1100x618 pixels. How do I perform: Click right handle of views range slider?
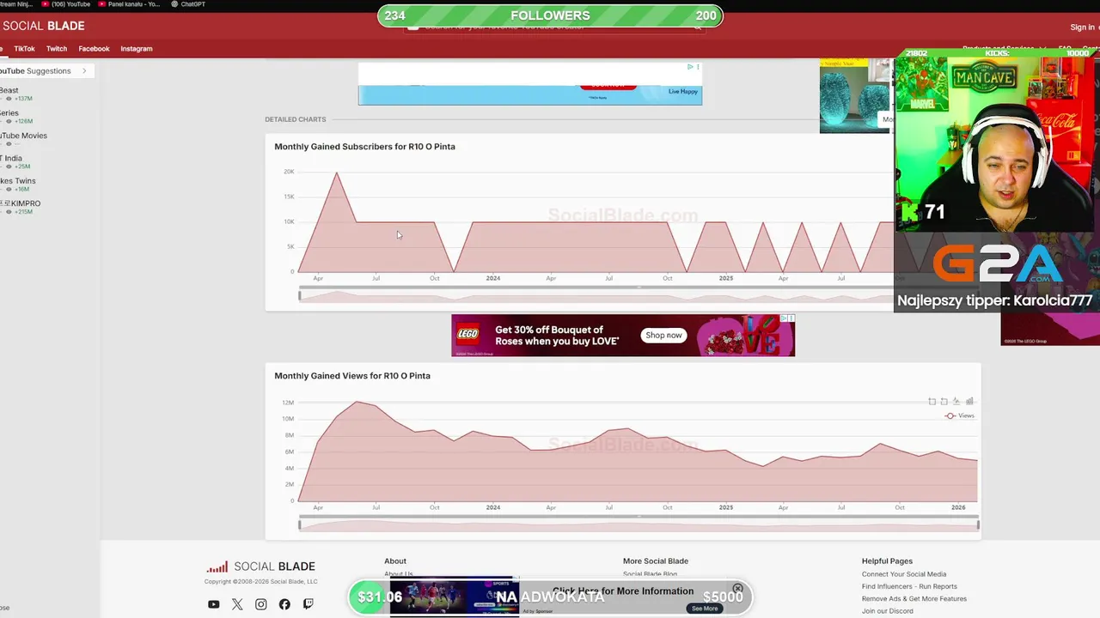click(x=978, y=525)
